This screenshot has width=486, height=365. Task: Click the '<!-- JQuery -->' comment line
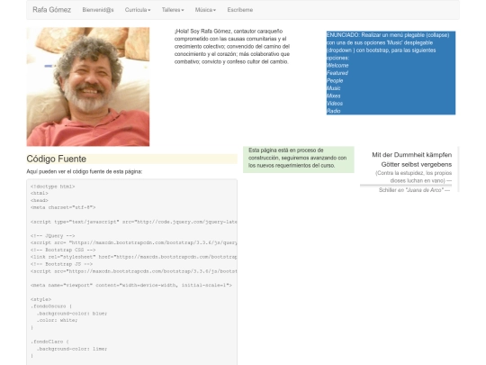tap(53, 236)
